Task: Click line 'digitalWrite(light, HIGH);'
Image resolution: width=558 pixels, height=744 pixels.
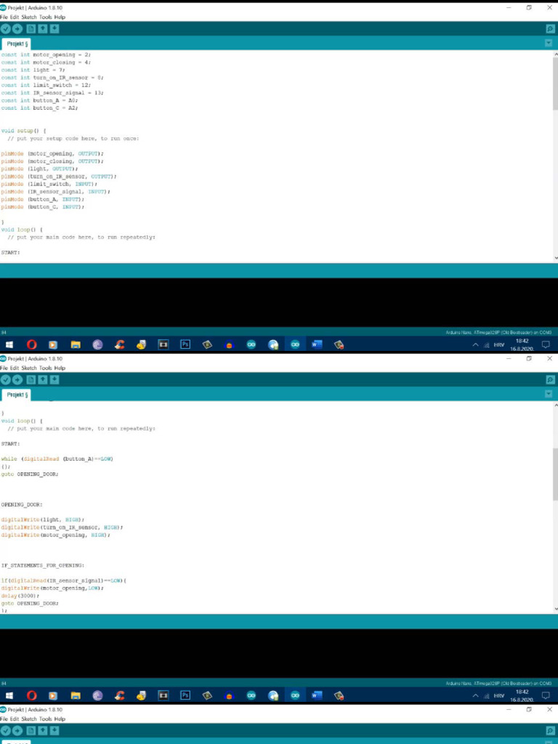Action: click(43, 520)
